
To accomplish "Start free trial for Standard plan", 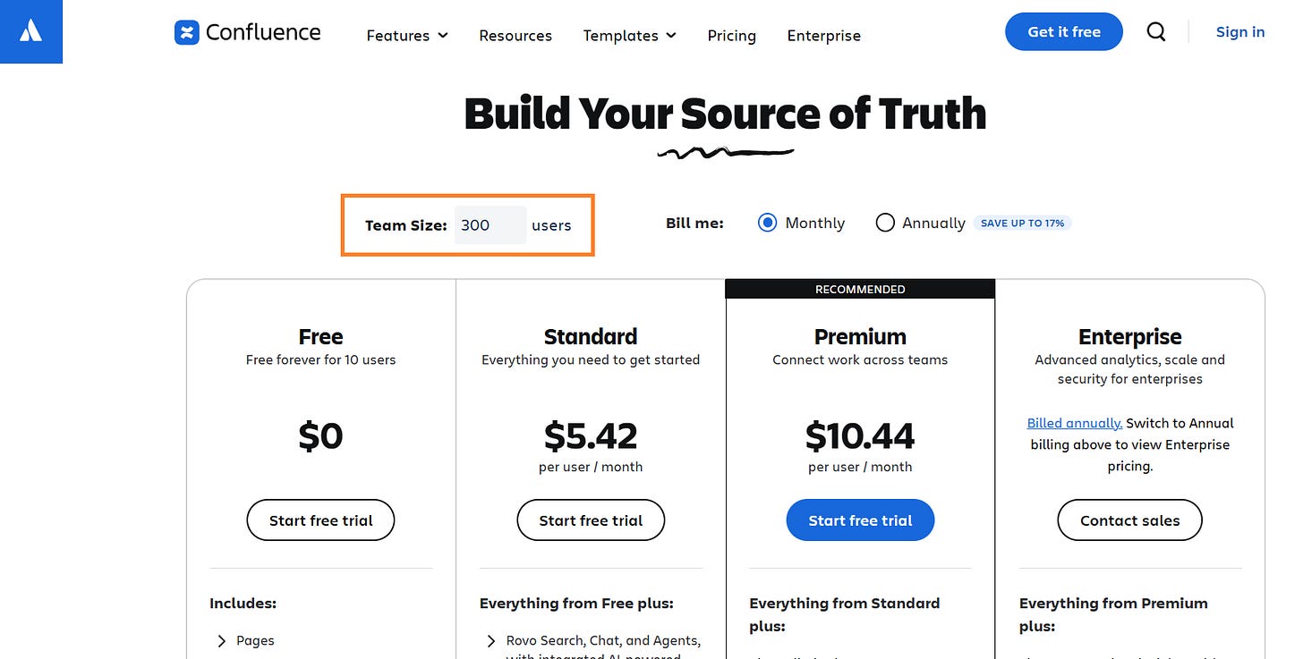I will pyautogui.click(x=591, y=520).
